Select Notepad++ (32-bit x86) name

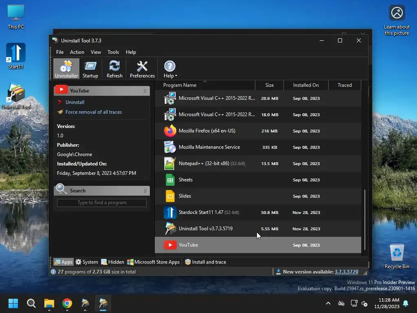pos(204,163)
